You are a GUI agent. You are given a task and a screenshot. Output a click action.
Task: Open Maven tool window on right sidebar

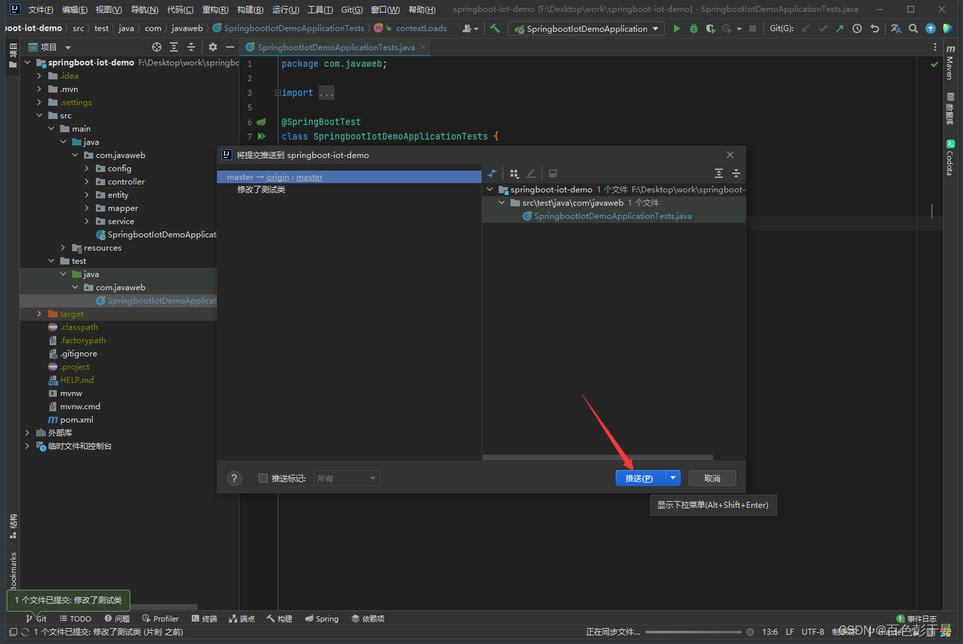[x=950, y=63]
